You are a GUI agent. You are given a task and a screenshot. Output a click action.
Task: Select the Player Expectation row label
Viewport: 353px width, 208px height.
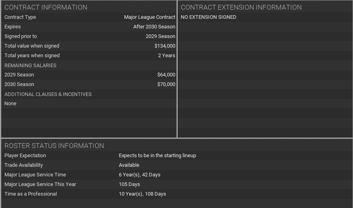click(x=25, y=156)
